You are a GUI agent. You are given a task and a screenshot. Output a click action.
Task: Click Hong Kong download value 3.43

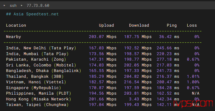134,99
